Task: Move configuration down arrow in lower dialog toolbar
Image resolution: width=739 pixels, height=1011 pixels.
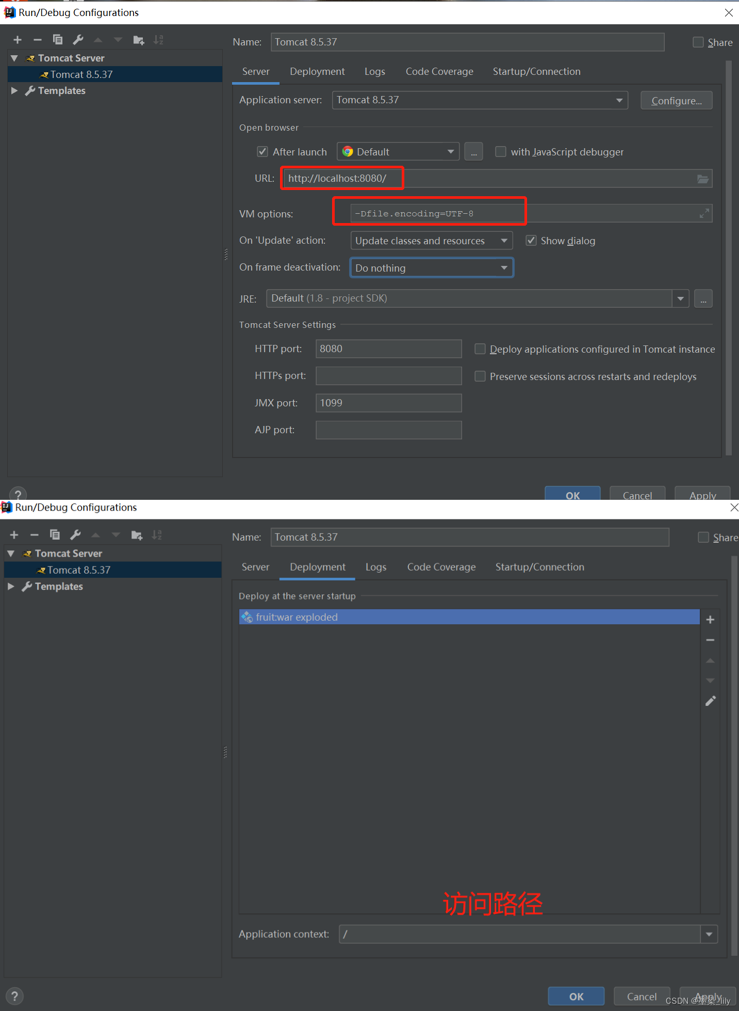Action: pos(116,535)
